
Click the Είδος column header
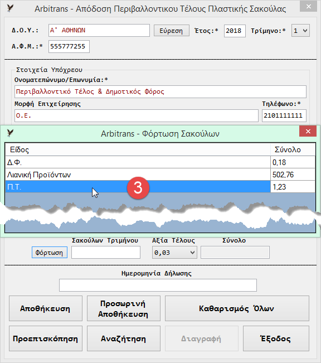coord(138,149)
